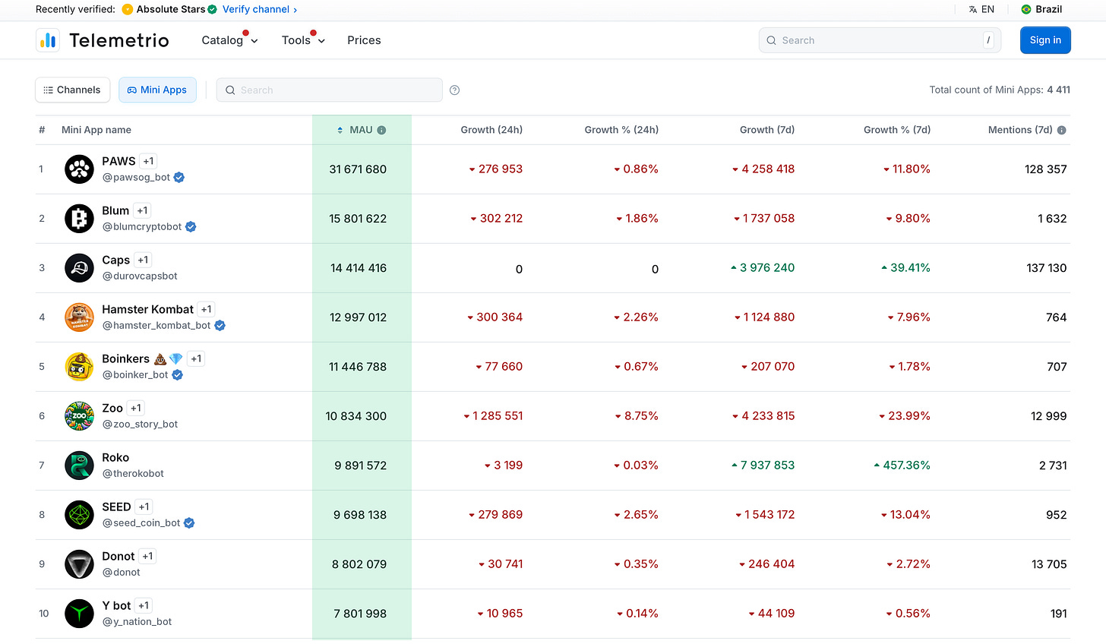This screenshot has height=644, width=1106.
Task: Click the help question-mark icon beside search
Action: click(454, 90)
